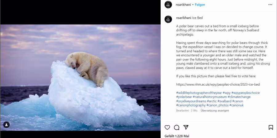The image size is (277, 138).
Task: Open the #naturalhistorymuseum hashtag
Action: 210,97
